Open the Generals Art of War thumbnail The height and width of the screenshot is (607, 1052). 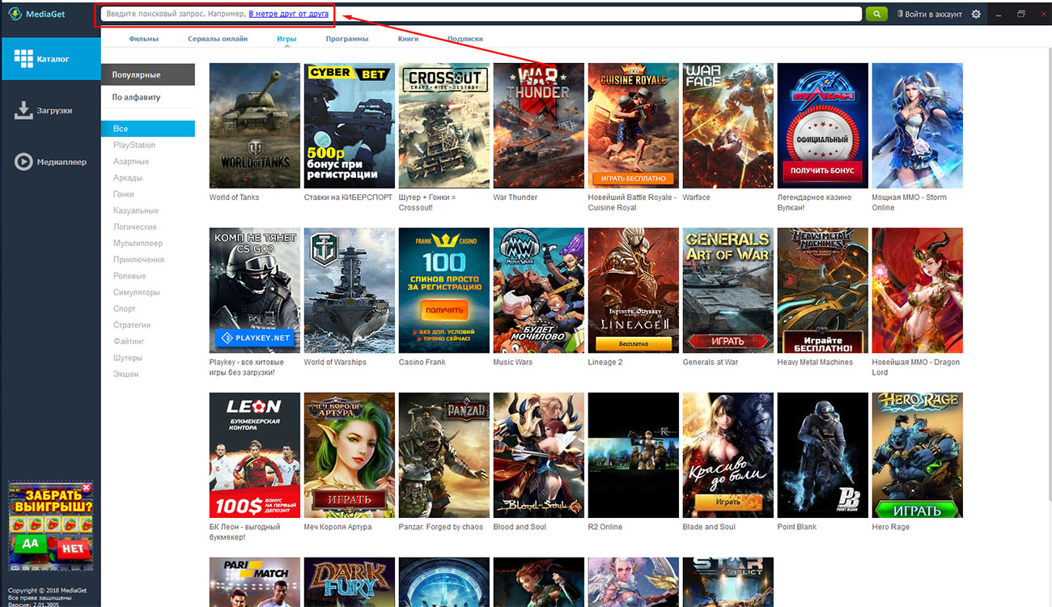728,291
